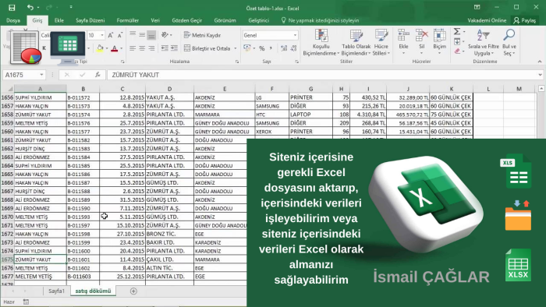Apply percent style number format
The width and height of the screenshot is (546, 307).
tap(261, 48)
